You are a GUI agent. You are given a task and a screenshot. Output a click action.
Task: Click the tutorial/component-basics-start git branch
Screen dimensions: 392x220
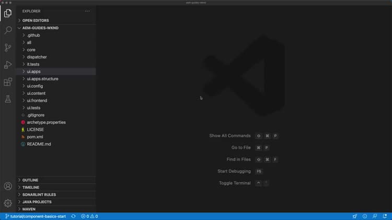click(36, 216)
